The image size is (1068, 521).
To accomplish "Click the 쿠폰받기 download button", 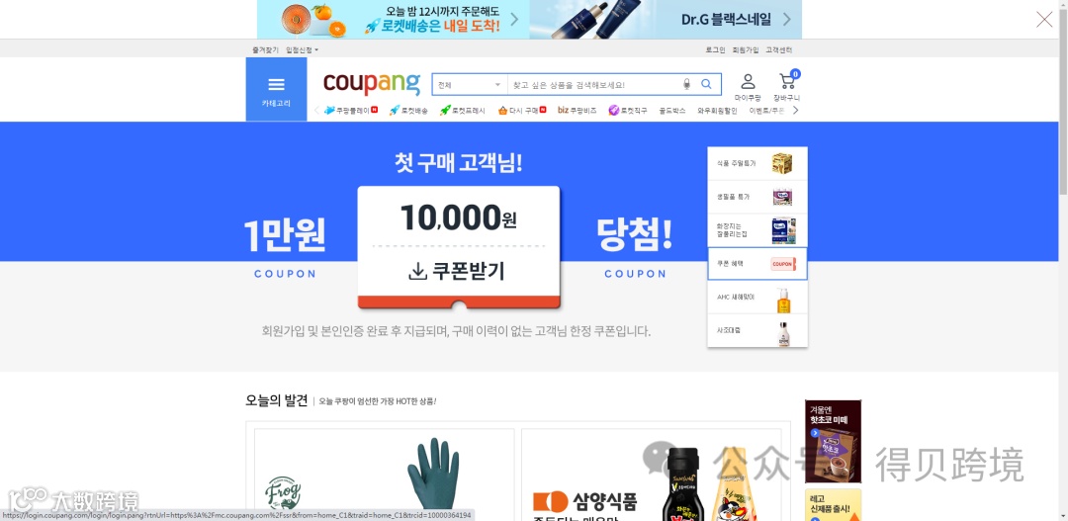I will 459,271.
